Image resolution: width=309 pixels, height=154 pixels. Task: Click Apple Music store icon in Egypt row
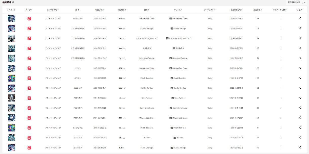29,68
